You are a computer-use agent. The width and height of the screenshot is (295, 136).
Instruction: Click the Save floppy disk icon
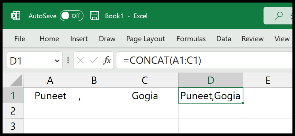[94, 16]
